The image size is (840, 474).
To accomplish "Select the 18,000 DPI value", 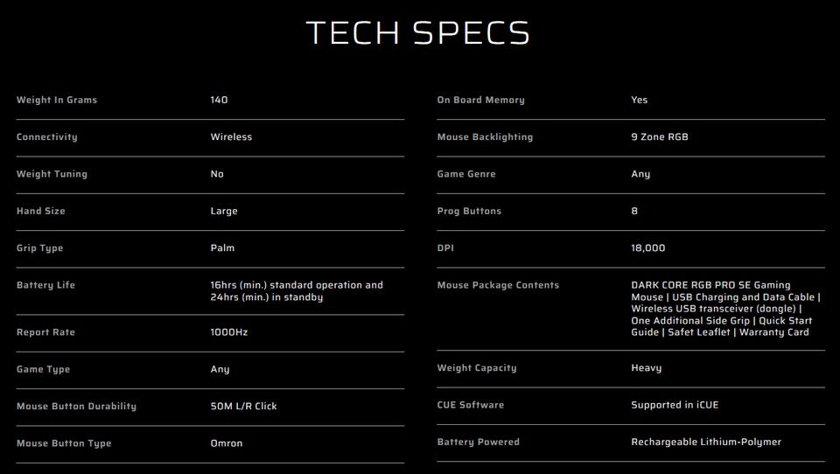I will click(x=648, y=248).
